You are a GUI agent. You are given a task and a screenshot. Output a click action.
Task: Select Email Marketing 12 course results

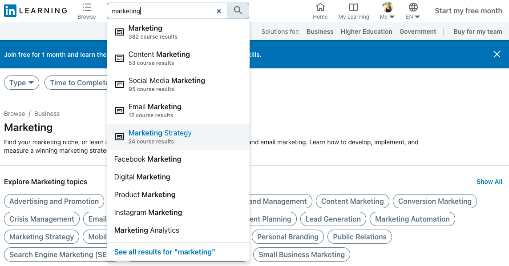point(178,111)
